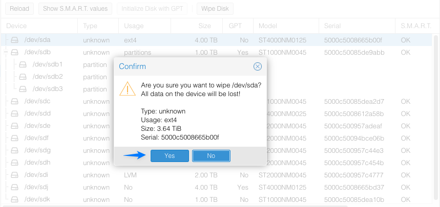This screenshot has width=440, height=207.
Task: Select the /dev/sdi row label
Action: (36, 175)
